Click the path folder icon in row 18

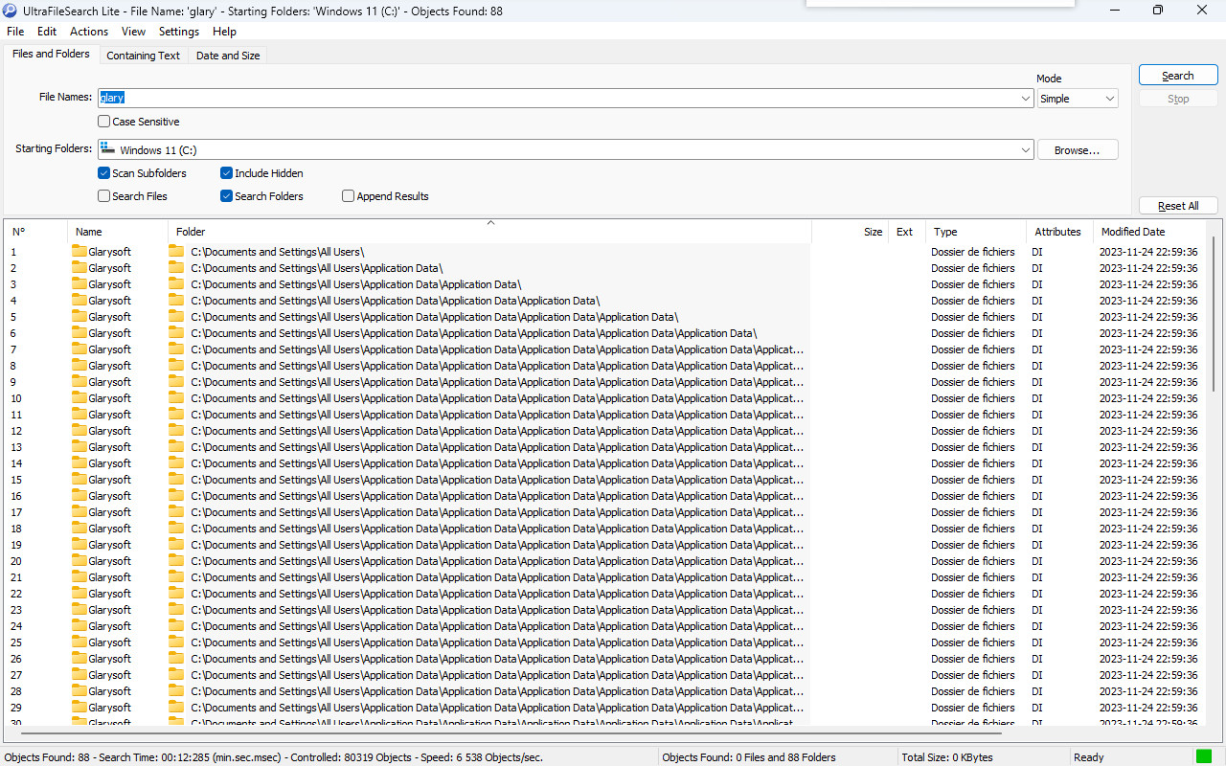(x=176, y=529)
